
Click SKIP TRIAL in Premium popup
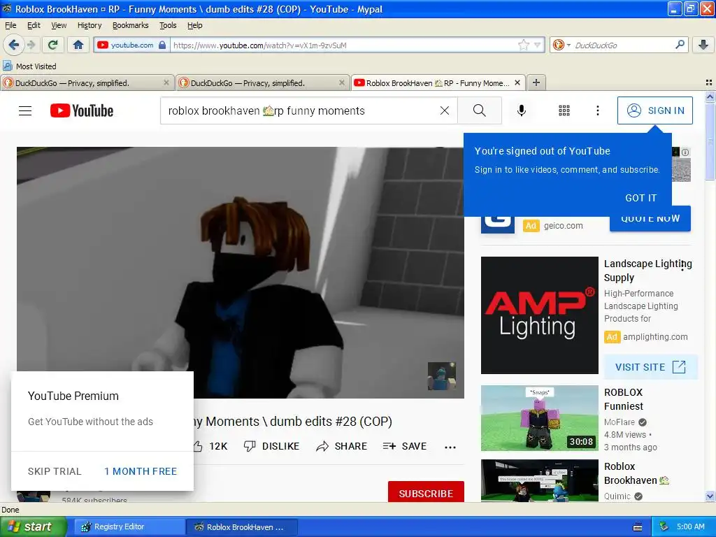coord(55,471)
